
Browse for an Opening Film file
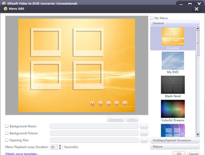144,140
